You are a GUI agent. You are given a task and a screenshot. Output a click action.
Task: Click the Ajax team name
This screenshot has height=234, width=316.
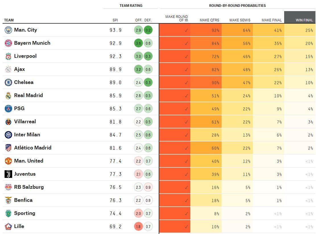[20, 69]
